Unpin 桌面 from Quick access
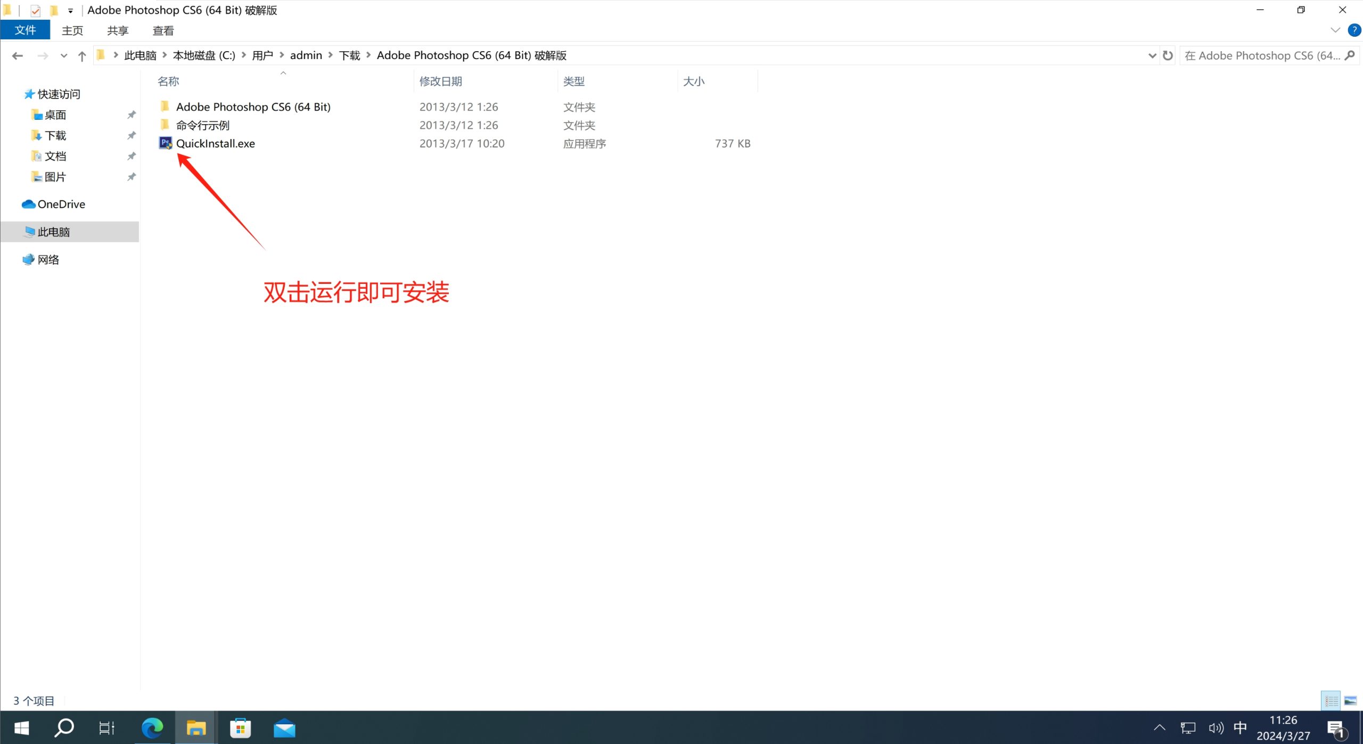 (132, 115)
